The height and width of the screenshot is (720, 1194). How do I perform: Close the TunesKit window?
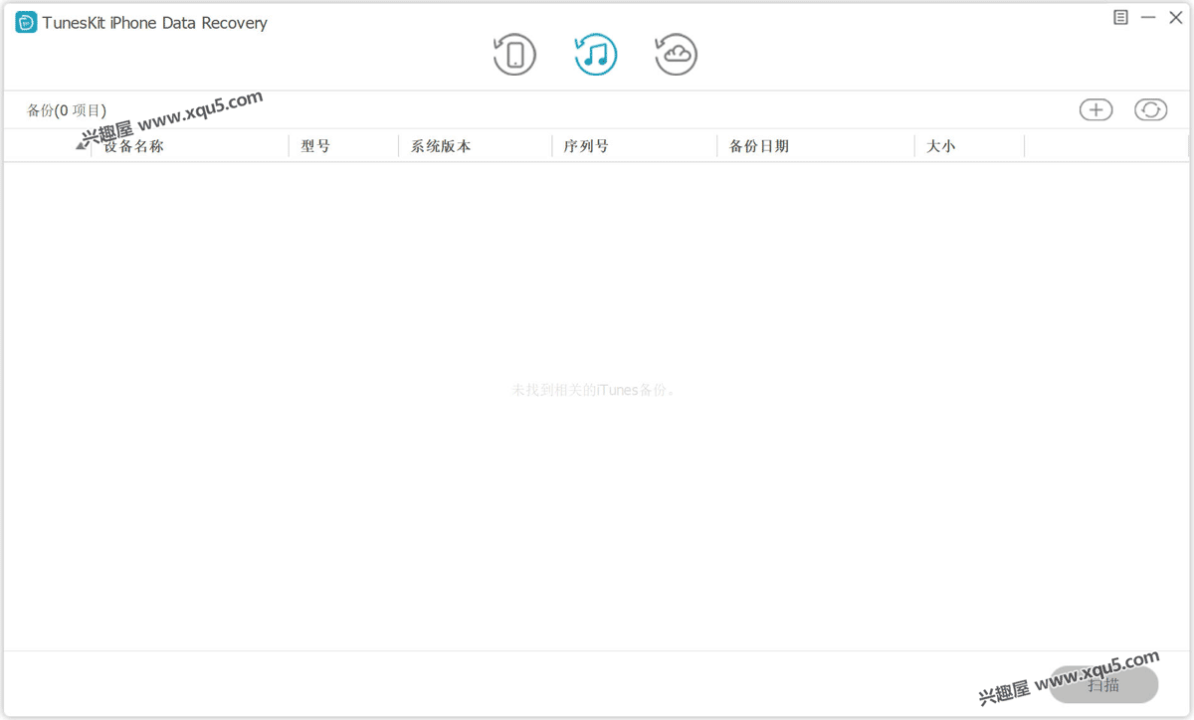(1175, 18)
